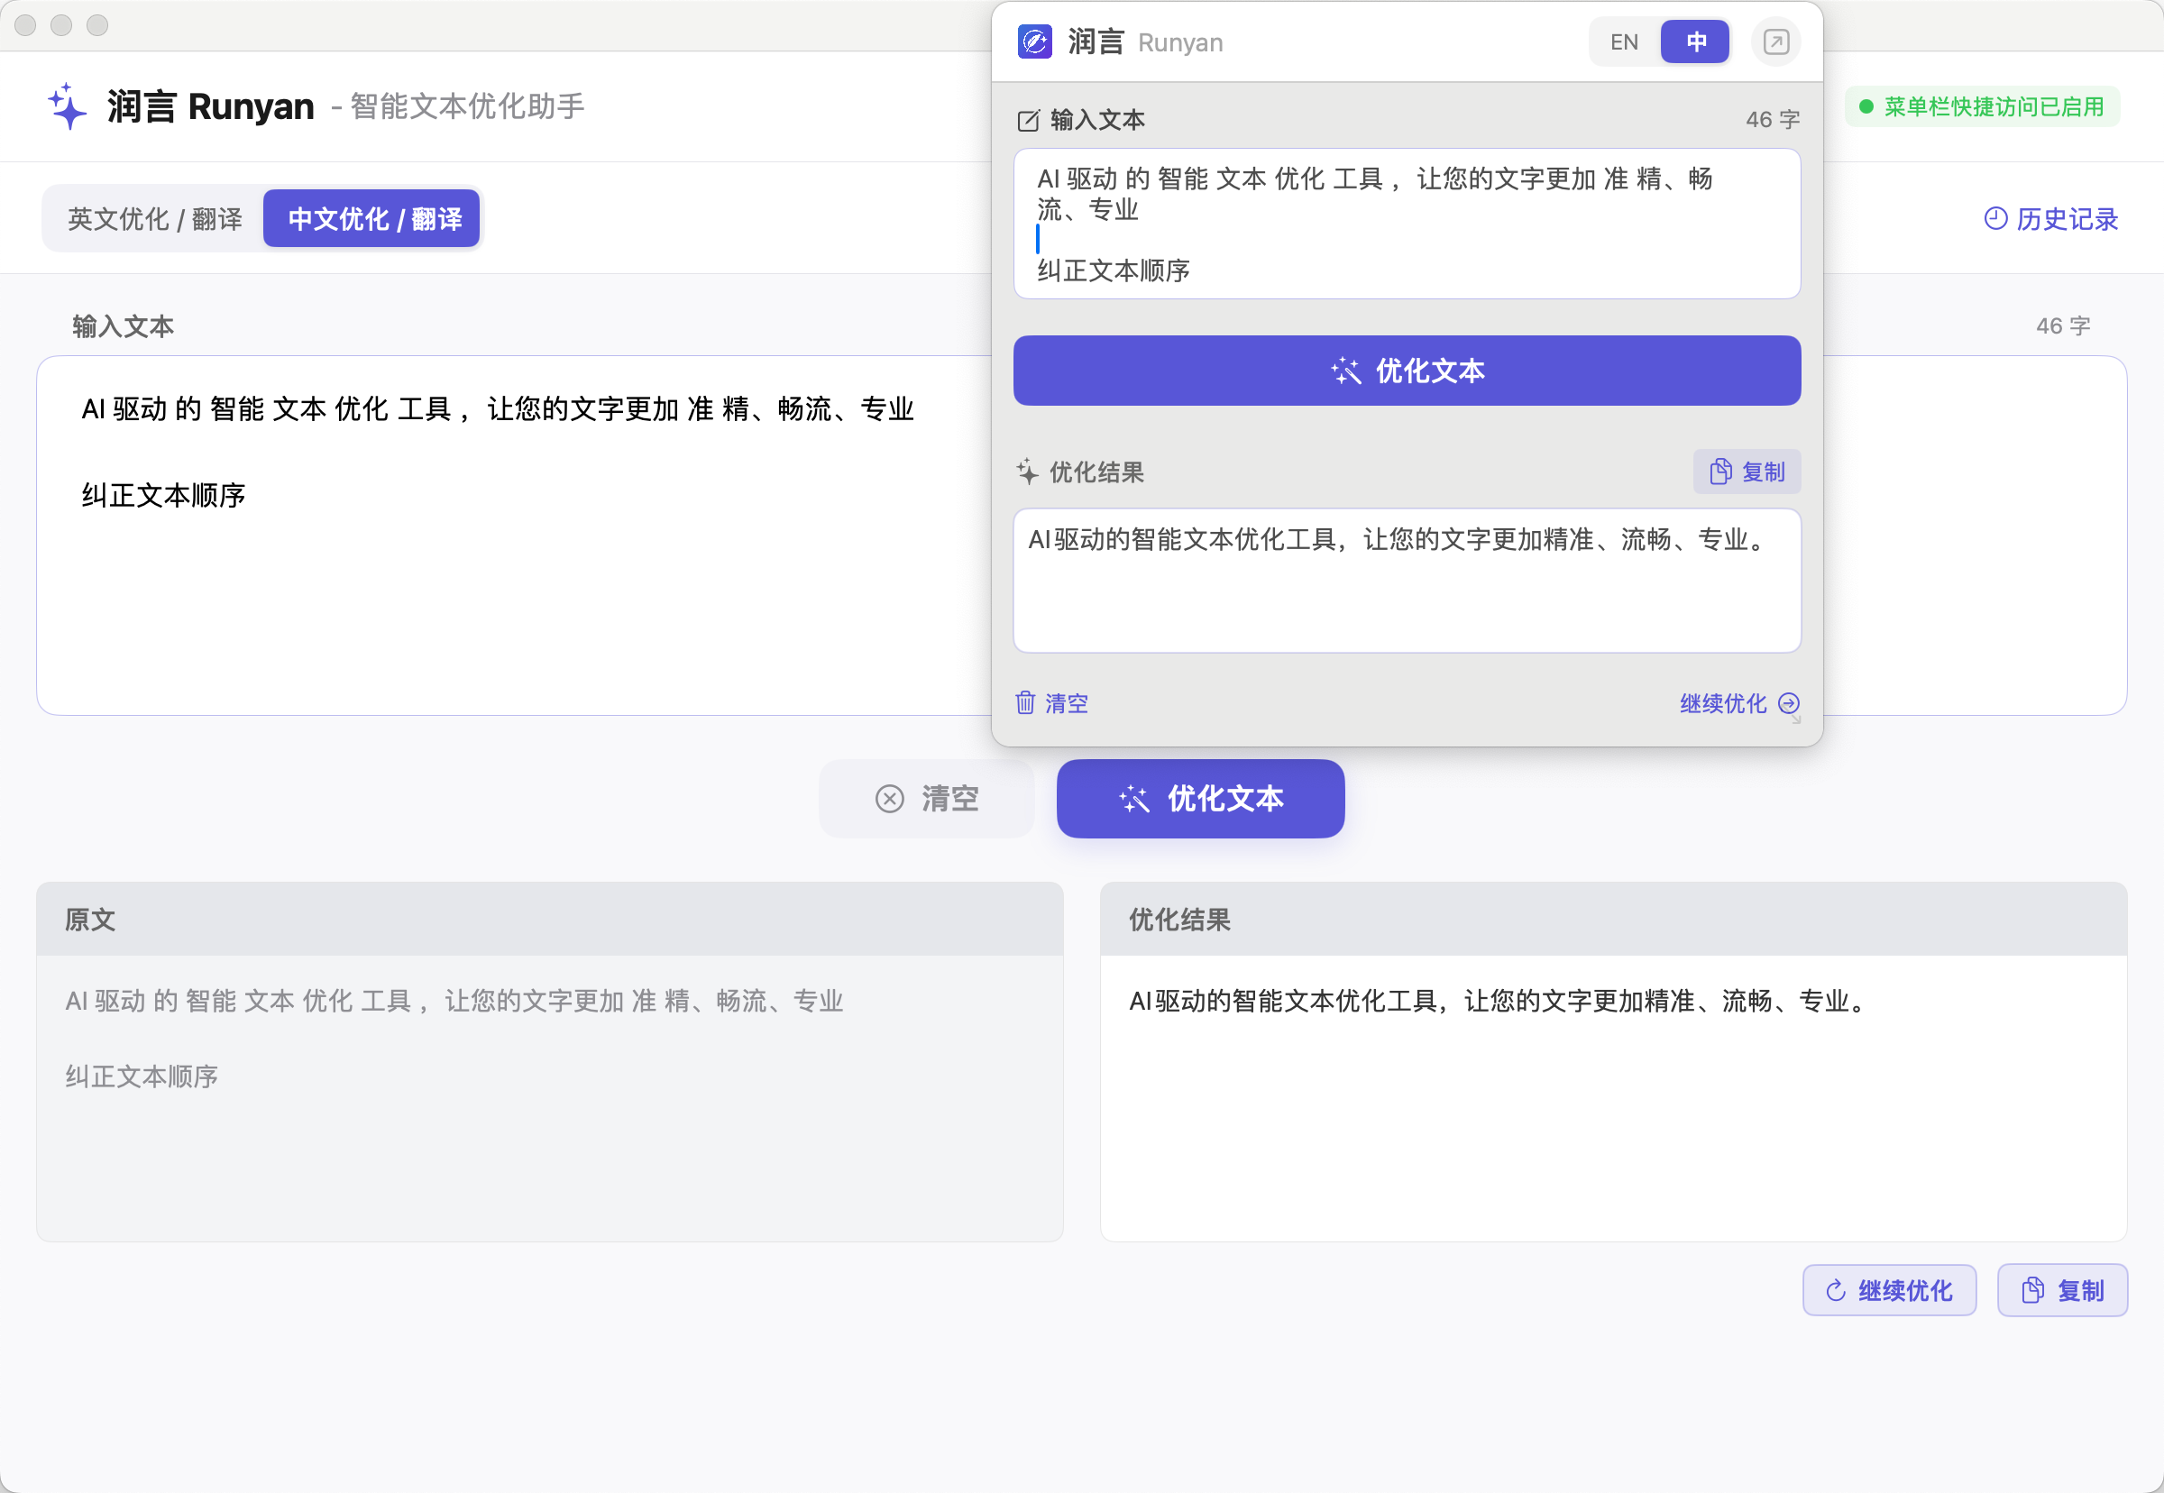Select the 中 language toggle in popup
2164x1493 pixels.
(1694, 42)
